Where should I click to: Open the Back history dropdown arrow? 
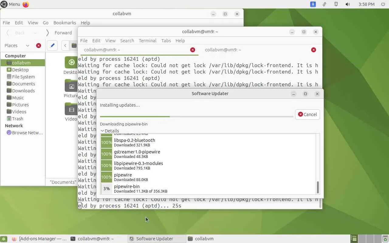(x=35, y=33)
